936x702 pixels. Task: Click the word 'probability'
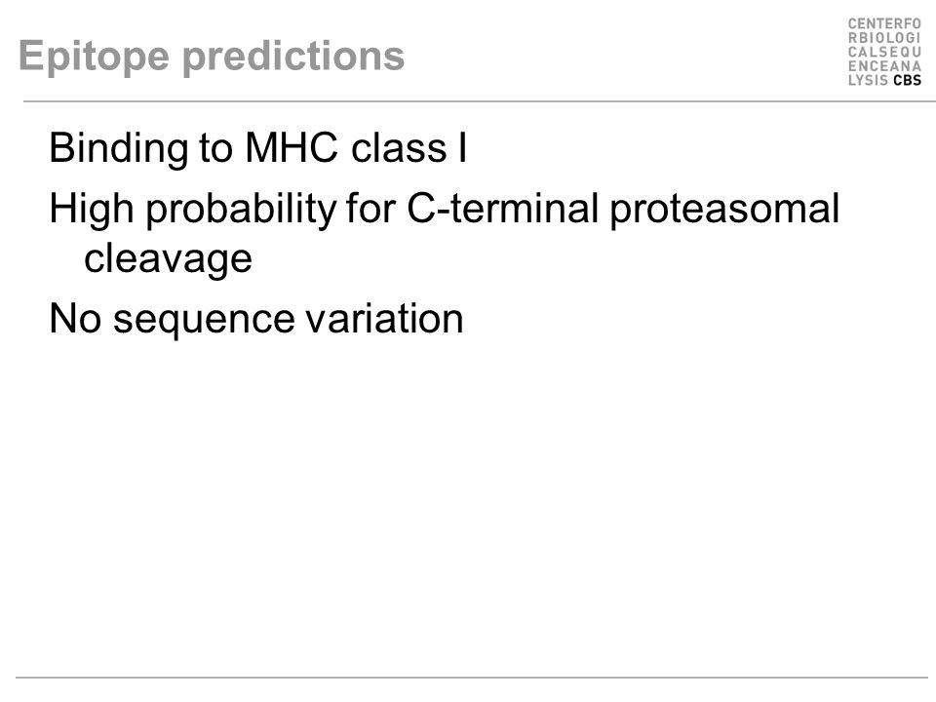[x=241, y=211]
